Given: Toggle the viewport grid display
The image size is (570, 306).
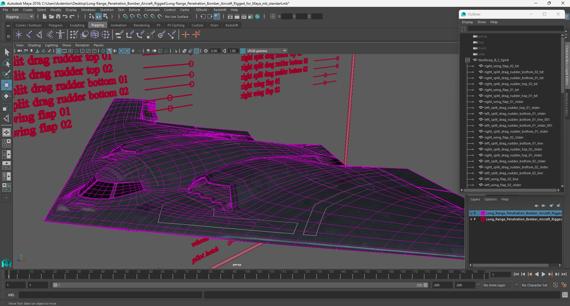Looking at the screenshot, I should pyautogui.click(x=59, y=51).
